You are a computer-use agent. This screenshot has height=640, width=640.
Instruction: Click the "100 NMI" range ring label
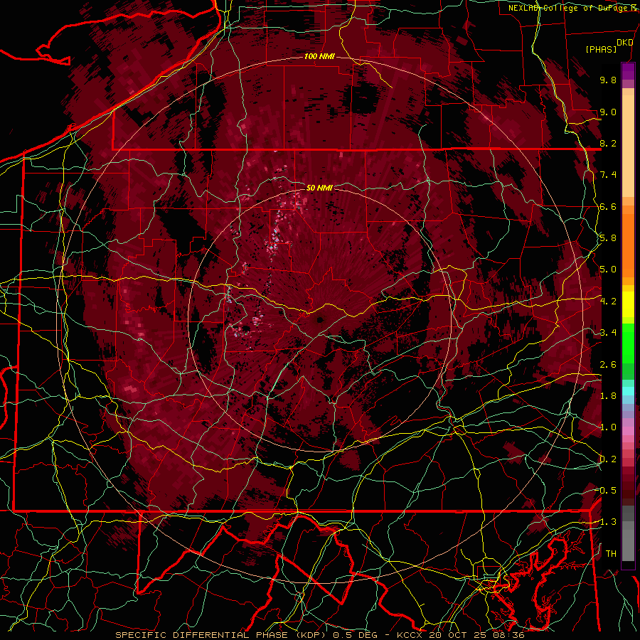click(x=319, y=56)
